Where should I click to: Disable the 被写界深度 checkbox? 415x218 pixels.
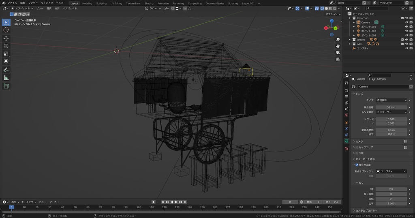click(357, 165)
